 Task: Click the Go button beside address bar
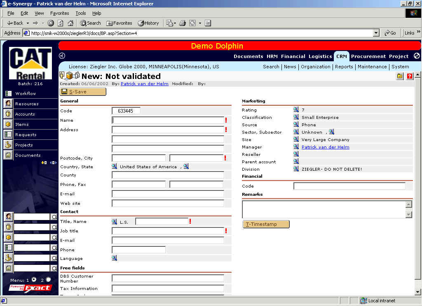pyautogui.click(x=390, y=33)
